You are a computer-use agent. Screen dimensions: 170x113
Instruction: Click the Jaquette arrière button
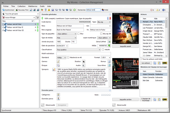click(x=126, y=99)
